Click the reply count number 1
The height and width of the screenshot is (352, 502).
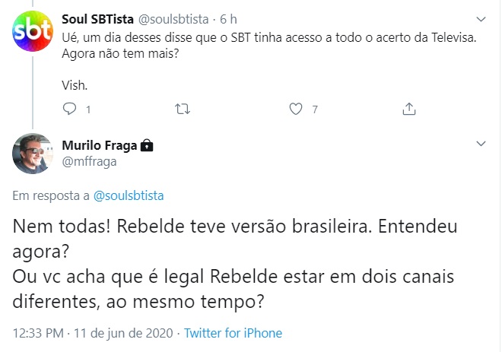(88, 109)
